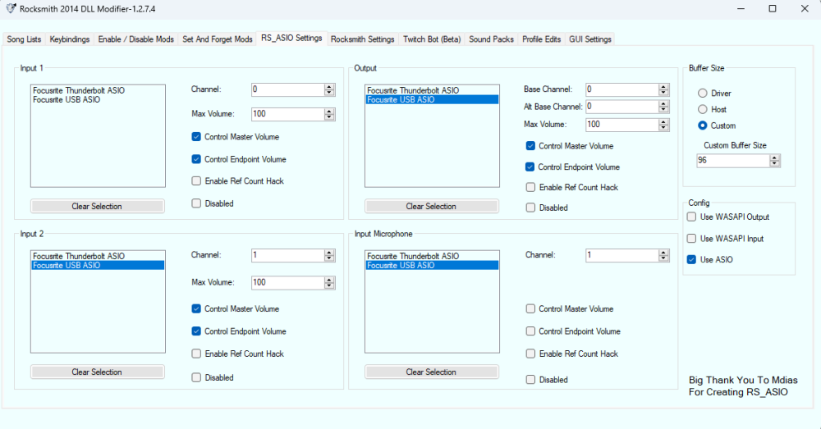Open the Song Lists tab
The image size is (821, 429).
pos(24,39)
